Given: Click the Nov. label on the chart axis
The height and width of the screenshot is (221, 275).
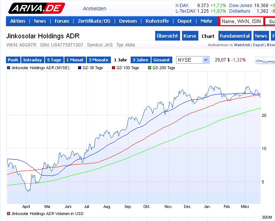Looking at the screenshot, I should [x=169, y=206].
